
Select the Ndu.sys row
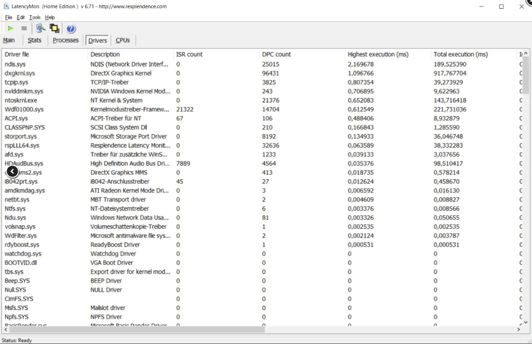[x=262, y=218]
